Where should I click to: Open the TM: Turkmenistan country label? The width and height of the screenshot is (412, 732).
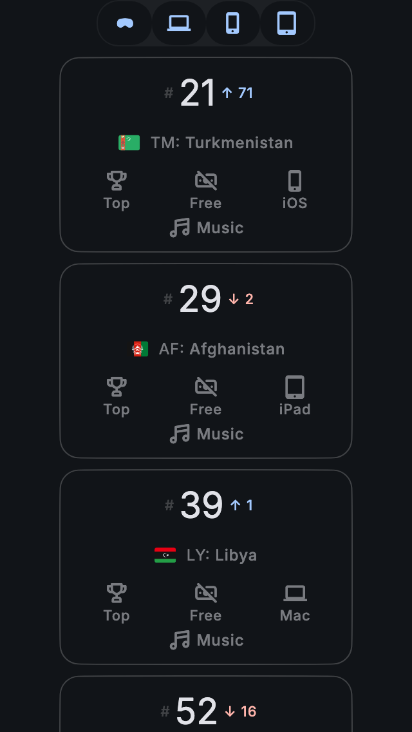(x=221, y=143)
